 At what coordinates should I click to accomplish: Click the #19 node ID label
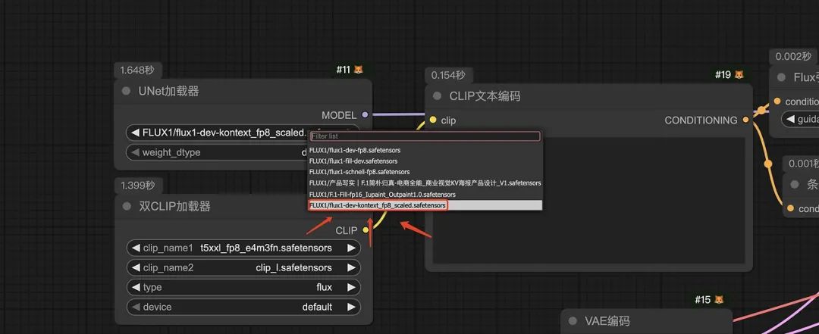(723, 75)
